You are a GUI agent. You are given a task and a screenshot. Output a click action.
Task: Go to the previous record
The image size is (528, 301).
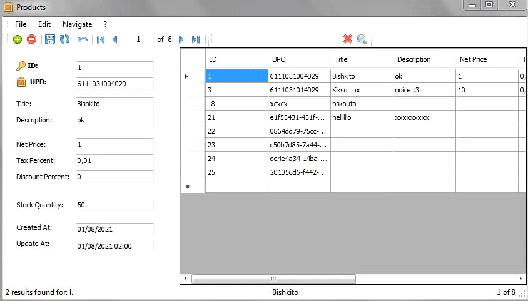(x=114, y=39)
